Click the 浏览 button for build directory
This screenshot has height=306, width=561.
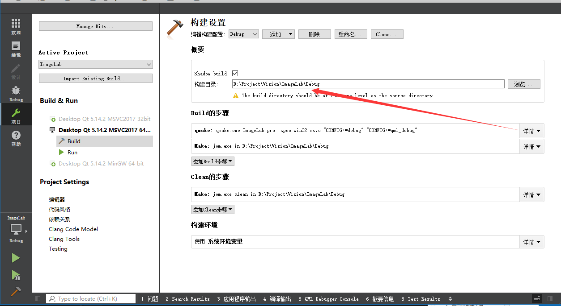point(523,84)
